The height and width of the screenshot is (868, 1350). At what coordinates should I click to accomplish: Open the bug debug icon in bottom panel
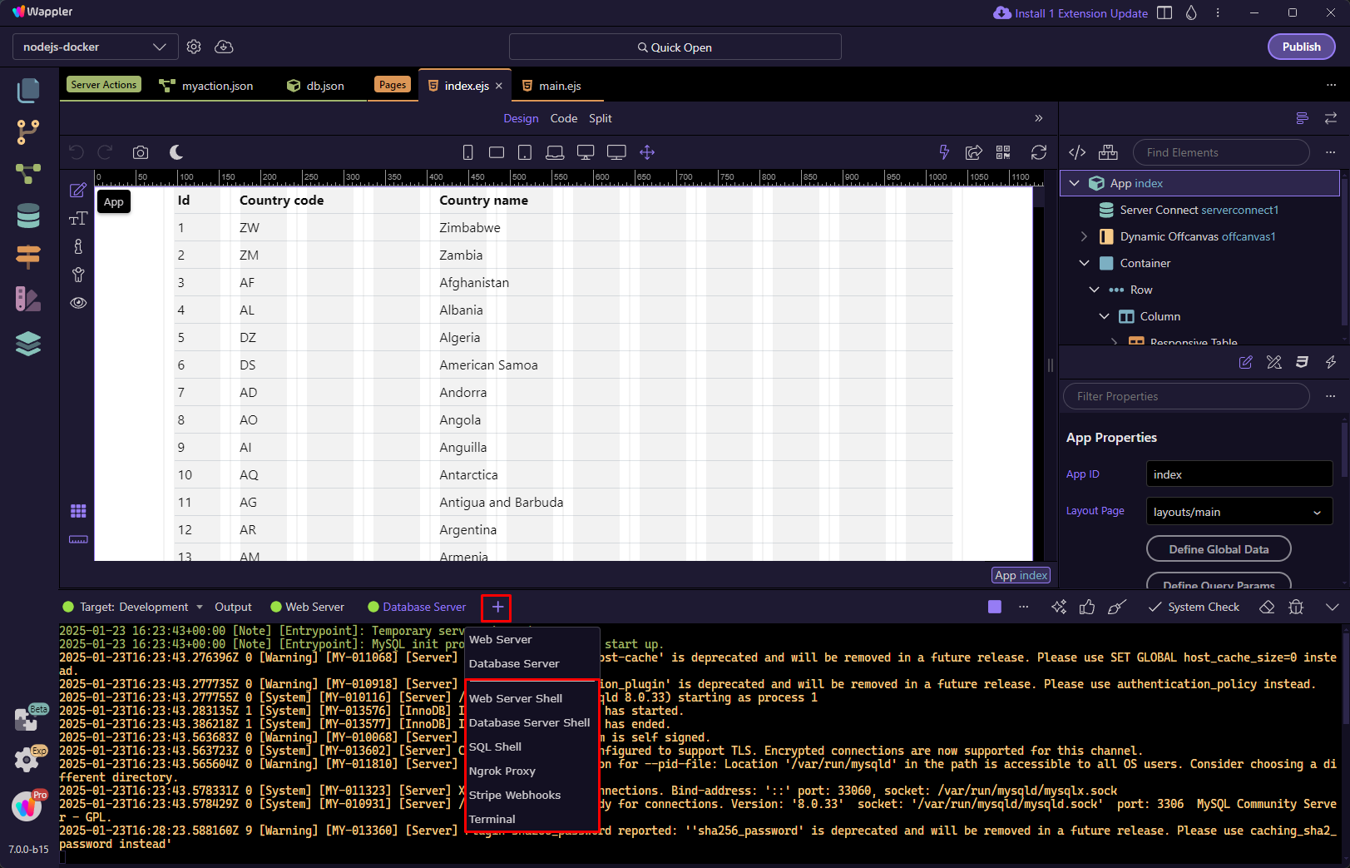pos(1296,607)
